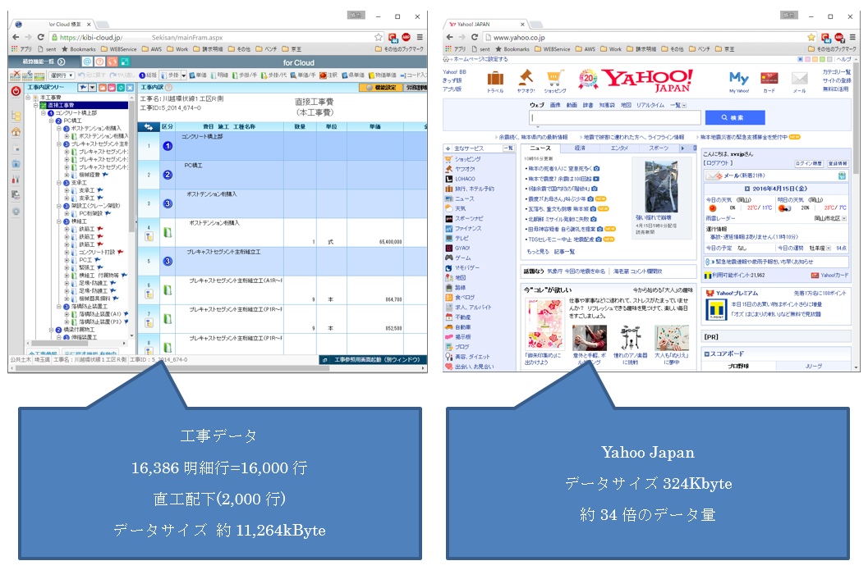This screenshot has height=570, width=868.
Task: Click the blue 検索 button on Yahoo
Action: (735, 118)
